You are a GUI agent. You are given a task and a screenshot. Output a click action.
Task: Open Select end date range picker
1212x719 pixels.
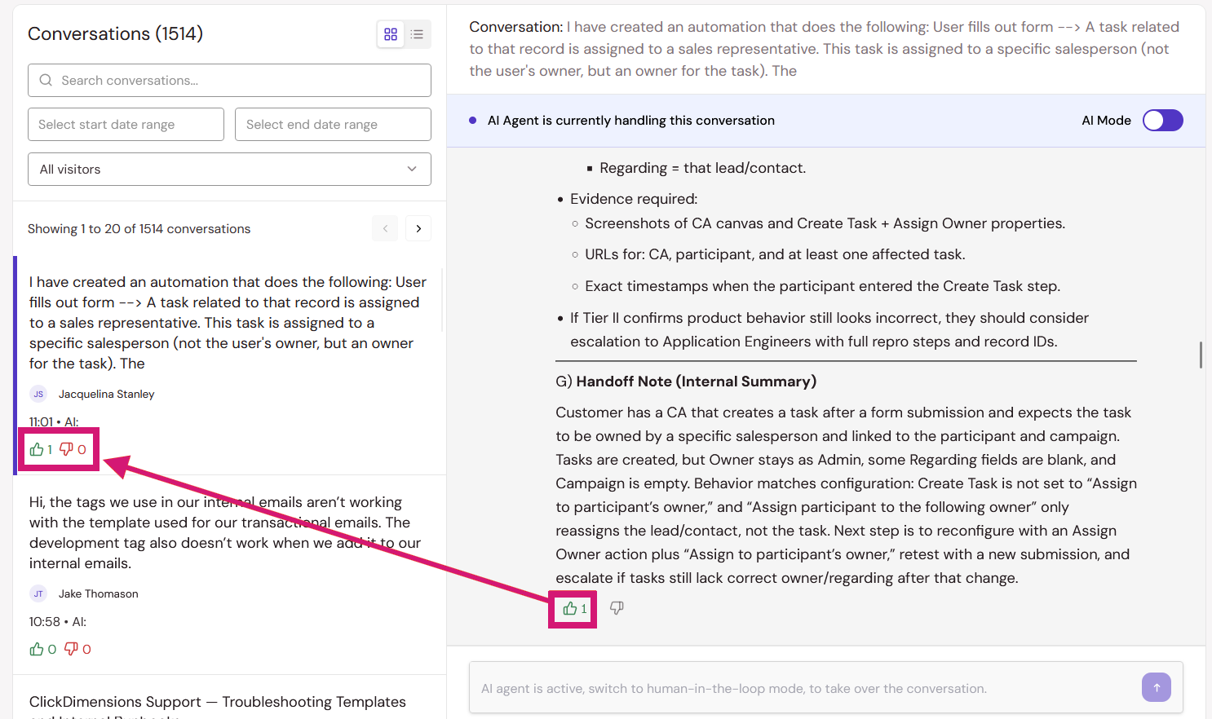point(333,125)
